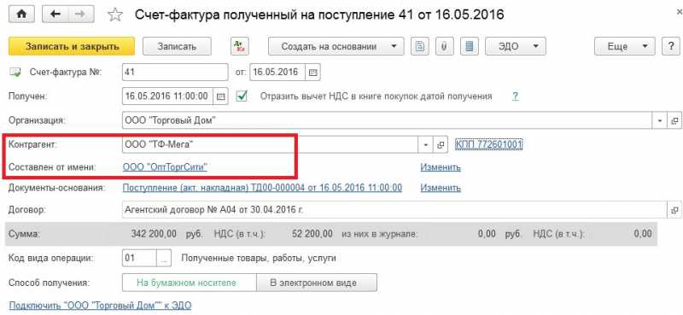Expand the ЭДО dropdown menu

pos(516,46)
